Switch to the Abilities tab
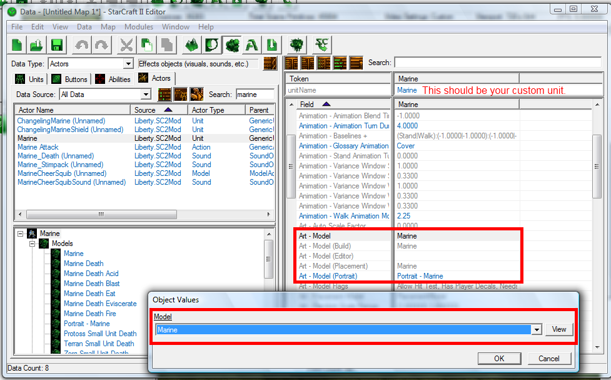 tap(113, 80)
